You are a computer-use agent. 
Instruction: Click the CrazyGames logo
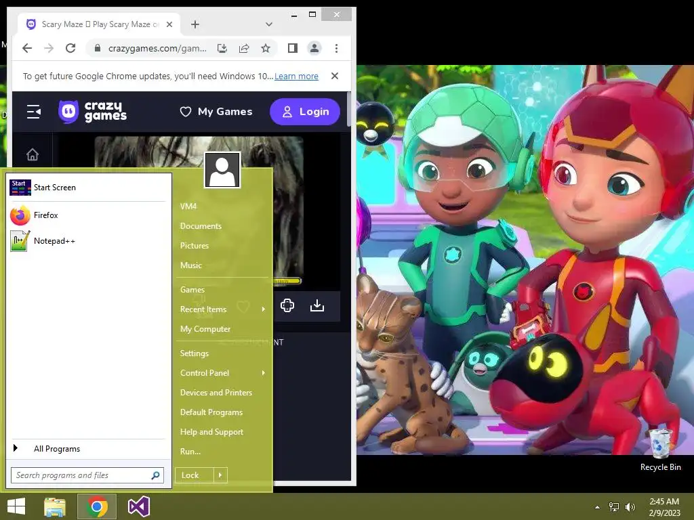(92, 112)
